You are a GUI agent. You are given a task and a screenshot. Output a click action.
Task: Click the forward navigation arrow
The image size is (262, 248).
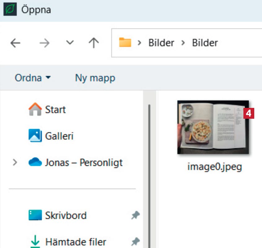pos(45,43)
